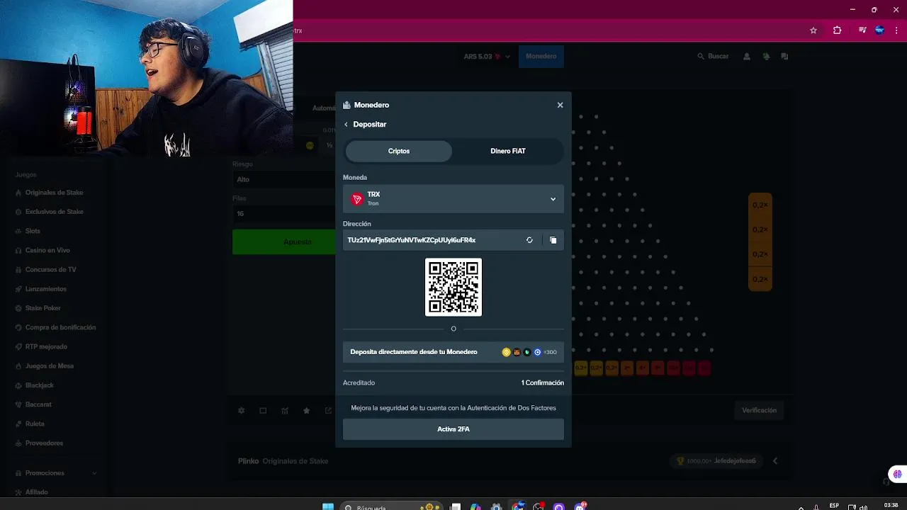Open Slots in the sidebar
This screenshot has height=510, width=907.
[33, 231]
